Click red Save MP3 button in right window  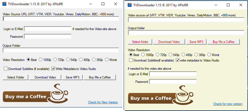tap(196, 42)
